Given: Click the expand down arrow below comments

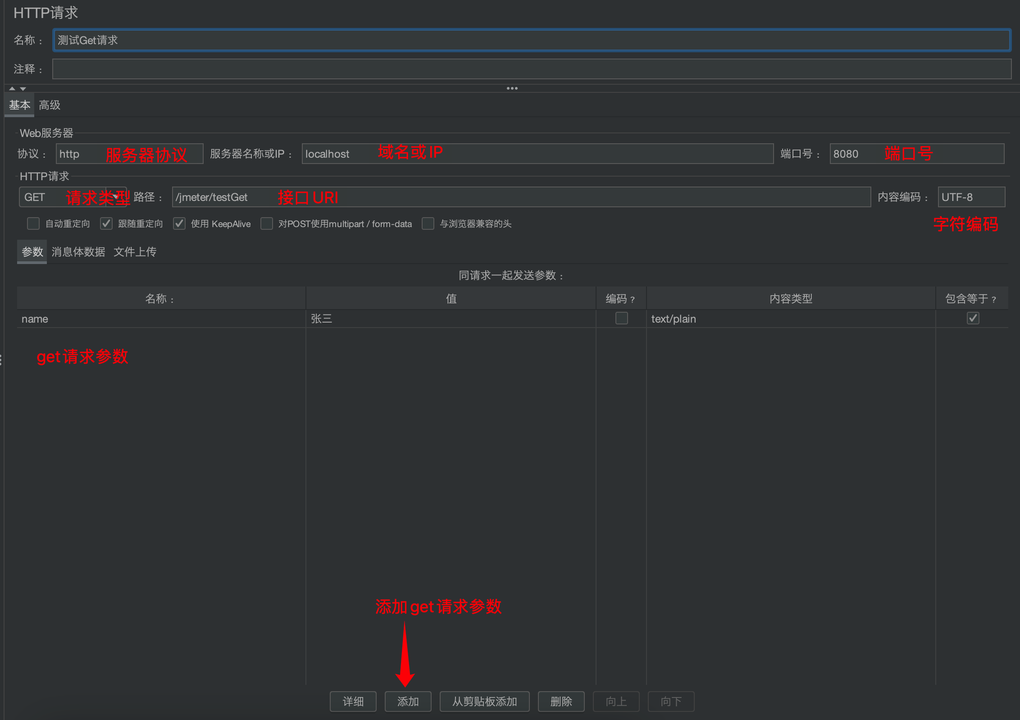Looking at the screenshot, I should 23,89.
